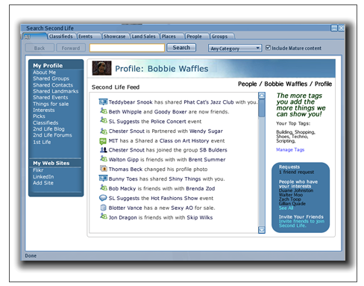Viewport: 364px width, 286px height.
Task: Click the photo icon beside Thomas Beck entry
Action: (104, 169)
